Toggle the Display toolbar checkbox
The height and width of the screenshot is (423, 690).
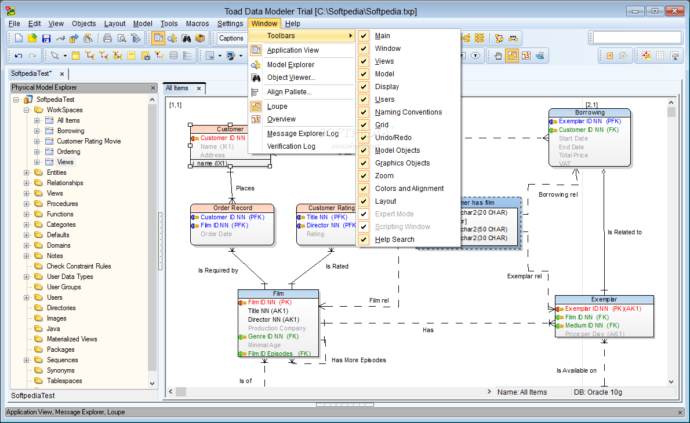(364, 87)
